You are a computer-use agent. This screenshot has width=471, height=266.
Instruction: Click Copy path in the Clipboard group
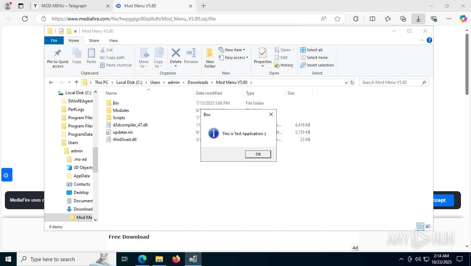pos(112,57)
